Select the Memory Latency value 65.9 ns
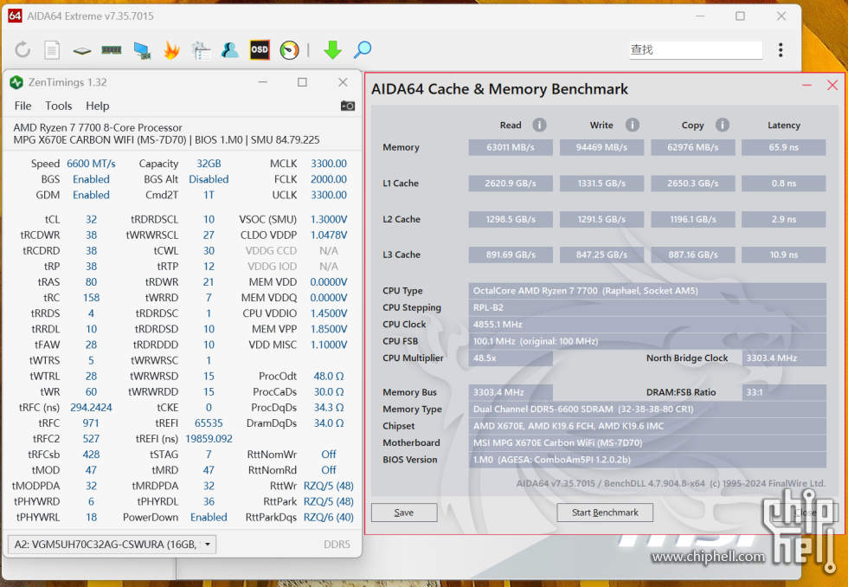Viewport: 848px width, 587px height. pos(784,147)
